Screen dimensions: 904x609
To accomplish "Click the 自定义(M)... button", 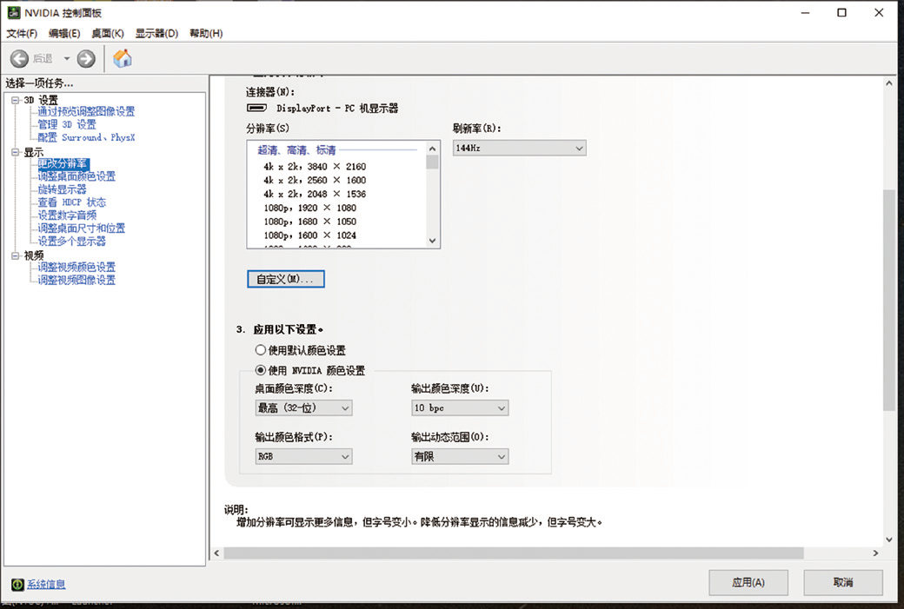I will pos(286,279).
